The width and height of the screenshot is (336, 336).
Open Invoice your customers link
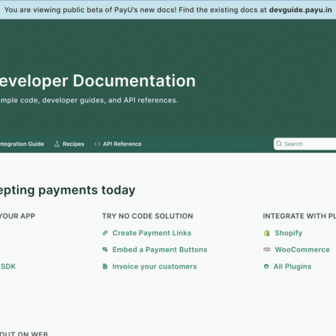coord(155,267)
